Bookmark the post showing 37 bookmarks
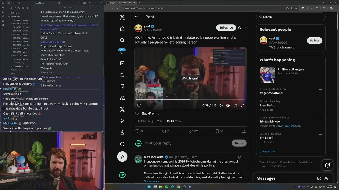The height and width of the screenshot is (190, 339). (x=217, y=131)
